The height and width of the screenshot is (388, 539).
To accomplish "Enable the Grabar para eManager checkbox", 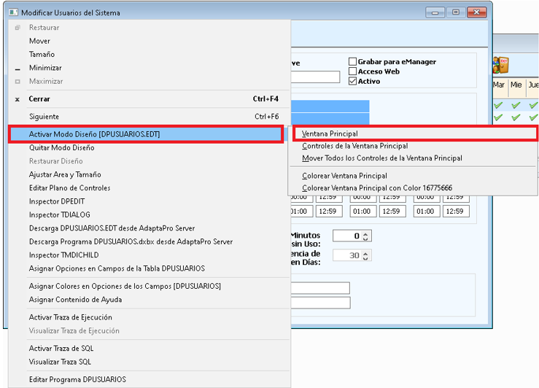I will [x=353, y=62].
